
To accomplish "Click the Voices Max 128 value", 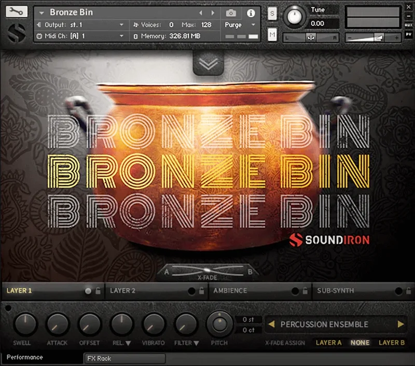I will (206, 25).
